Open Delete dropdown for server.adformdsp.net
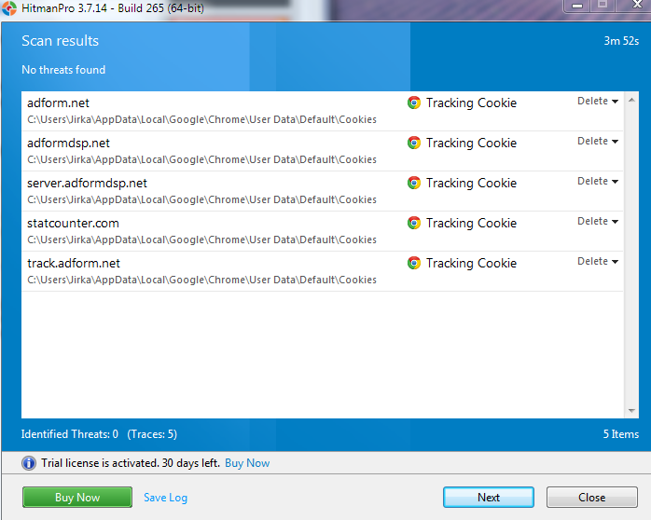651x520 pixels. tap(598, 181)
